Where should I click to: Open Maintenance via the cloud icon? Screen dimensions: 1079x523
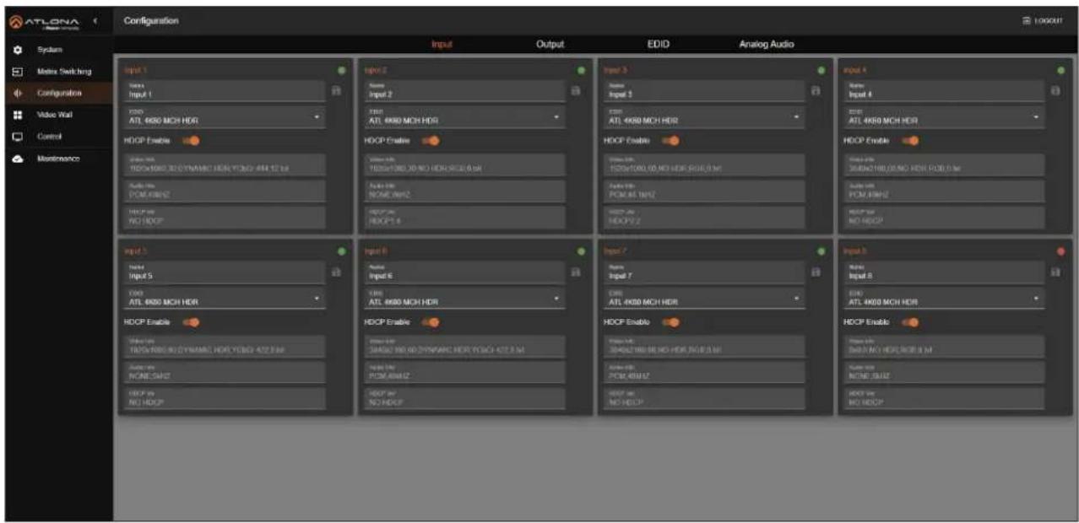coord(17,158)
